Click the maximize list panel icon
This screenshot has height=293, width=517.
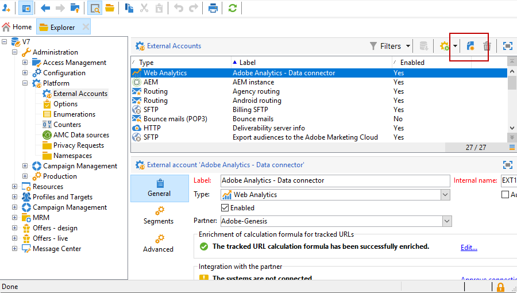tap(508, 46)
